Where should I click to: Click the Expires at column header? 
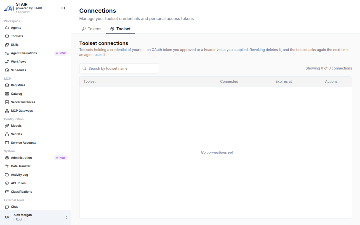pos(284,81)
